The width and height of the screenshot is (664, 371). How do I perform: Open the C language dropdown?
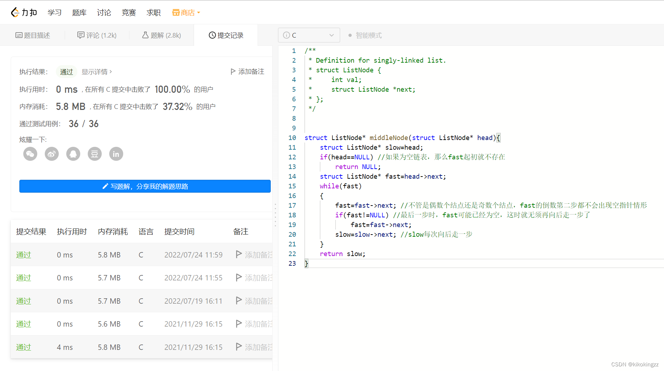tap(331, 35)
